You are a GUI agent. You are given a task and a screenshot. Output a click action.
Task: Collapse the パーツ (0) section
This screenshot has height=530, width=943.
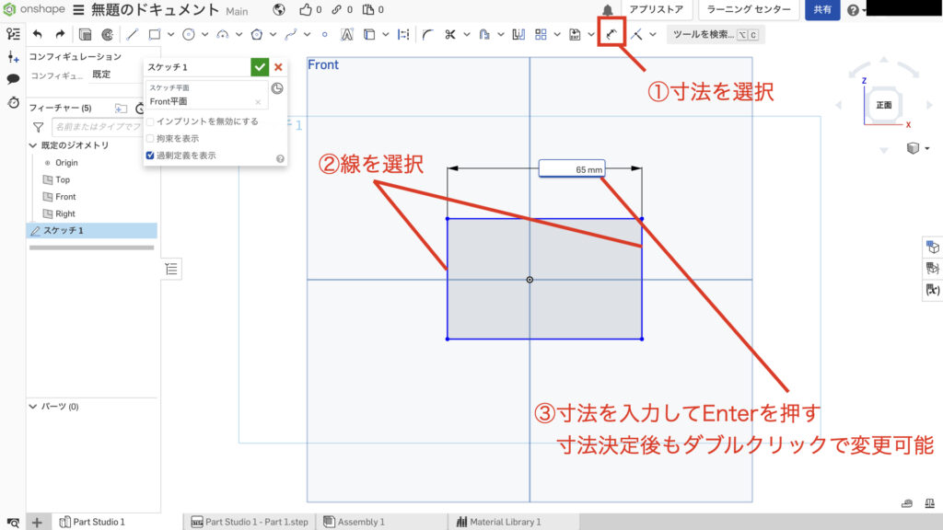[33, 406]
